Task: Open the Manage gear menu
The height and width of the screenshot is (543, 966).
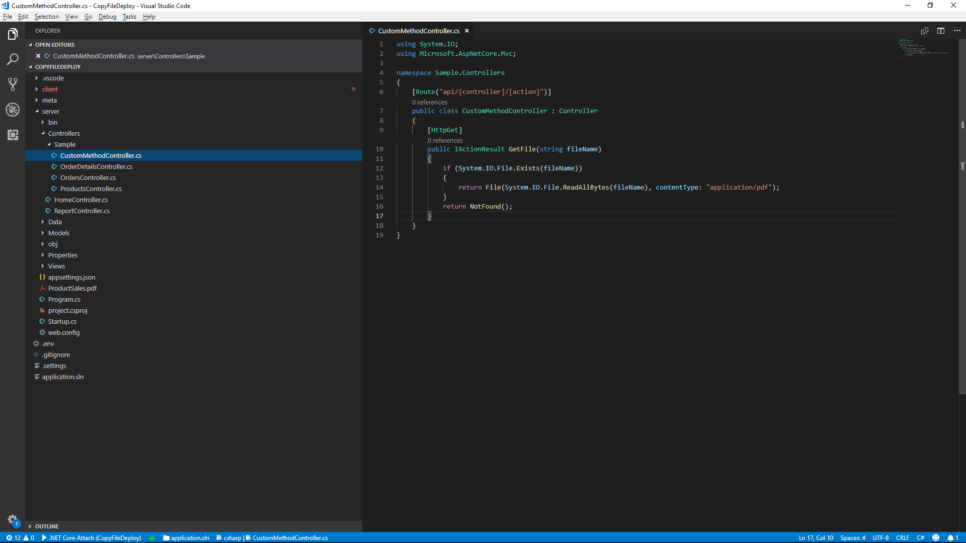Action: (x=13, y=520)
